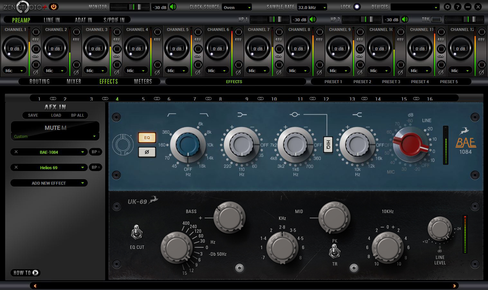Click the BAE high-pass filter frequency knob
This screenshot has height=290, width=488.
[x=188, y=145]
